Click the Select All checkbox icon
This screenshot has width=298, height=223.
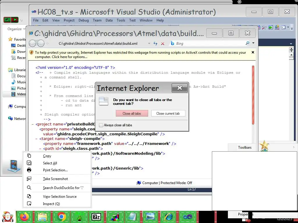(29, 163)
